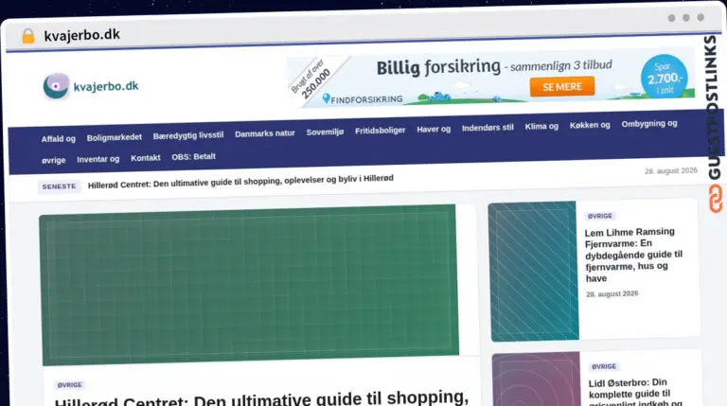Click the teal striped article thumbnail
The height and width of the screenshot is (406, 727).
point(534,271)
